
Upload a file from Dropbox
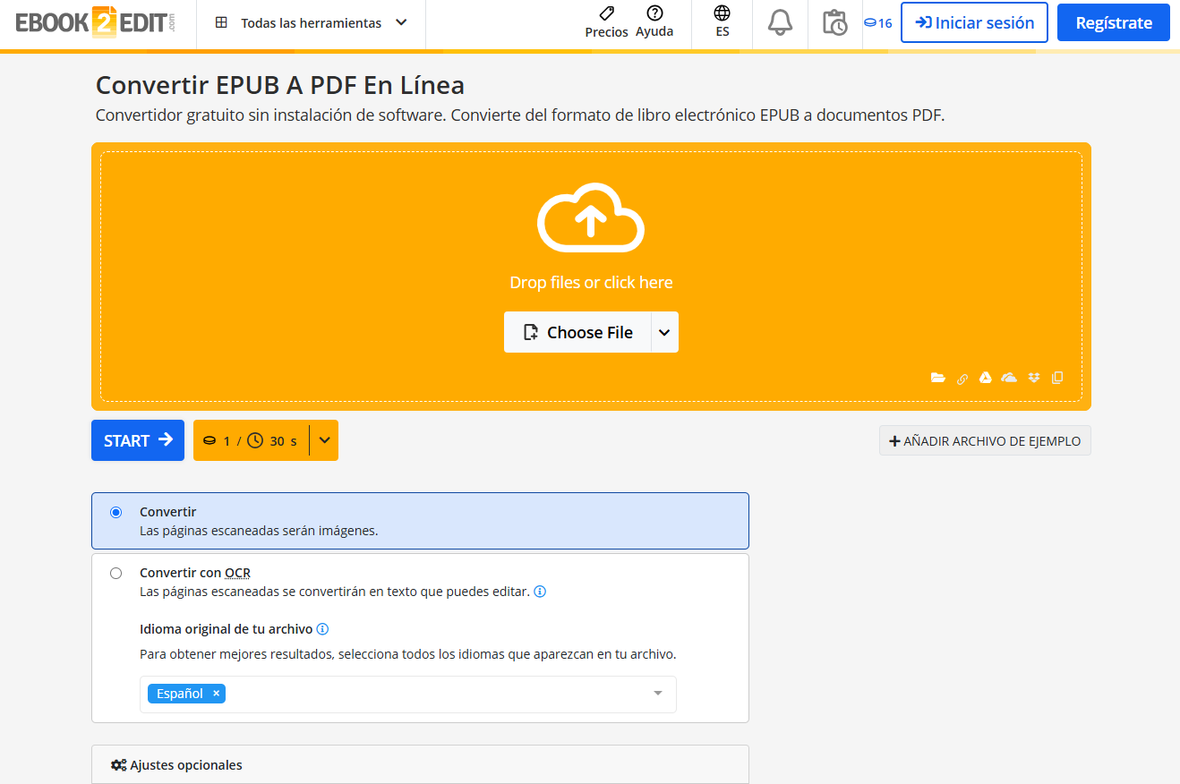pos(1033,378)
